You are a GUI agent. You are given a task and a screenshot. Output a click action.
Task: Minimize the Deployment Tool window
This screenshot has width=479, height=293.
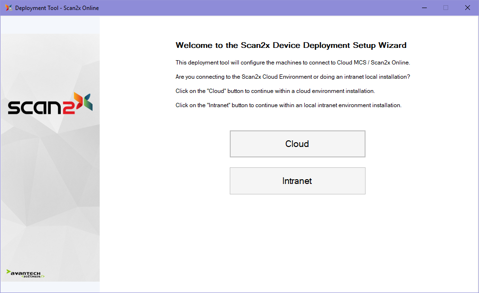pos(424,8)
